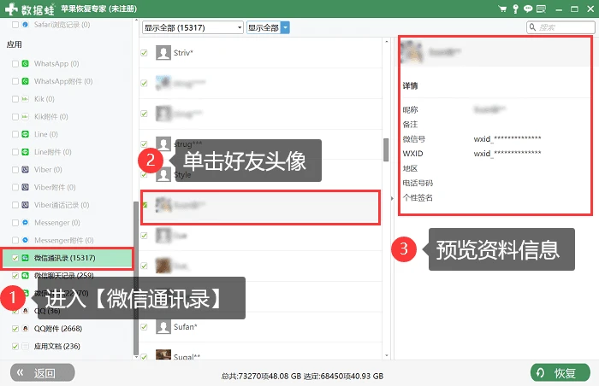
Task: Click the totals status text at bottom
Action: pos(302,376)
